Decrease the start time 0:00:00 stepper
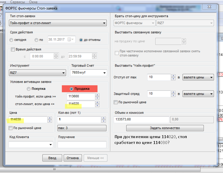Viewport: 223px width, 173px height. (56, 58)
